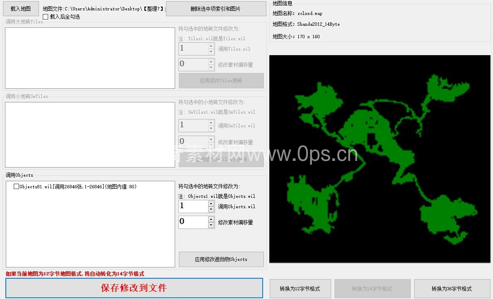Decrease Objects 修改素材偏移量 offset value
The width and height of the screenshot is (493, 299).
(211, 225)
